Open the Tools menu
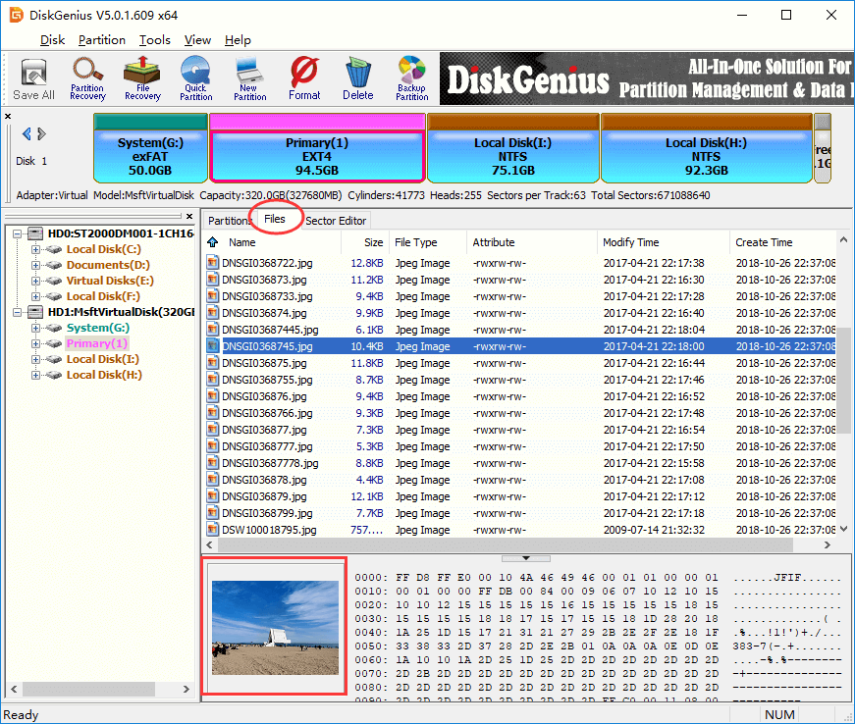The width and height of the screenshot is (855, 724). [x=154, y=40]
